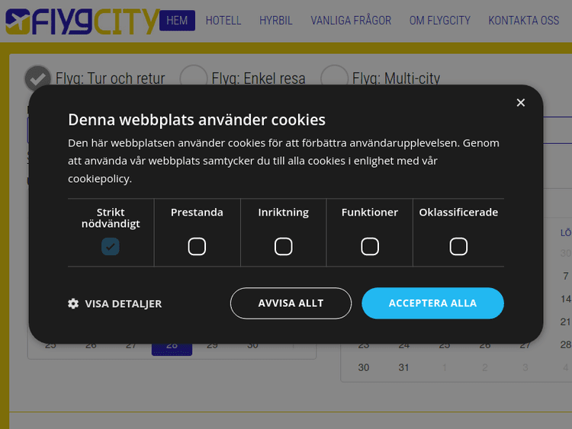572x429 pixels.
Task: Enable the Prestanda cookies checkbox
Action: point(197,246)
